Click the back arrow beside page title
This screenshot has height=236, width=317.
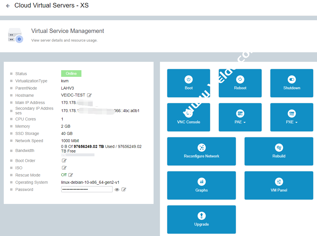point(8,6)
